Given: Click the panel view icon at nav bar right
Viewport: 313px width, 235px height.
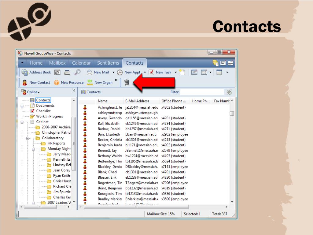Looking at the screenshot, I should pyautogui.click(x=223, y=63).
